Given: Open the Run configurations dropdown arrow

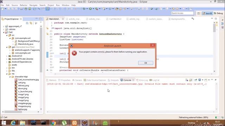Looking at the screenshot, I should click(93, 9).
